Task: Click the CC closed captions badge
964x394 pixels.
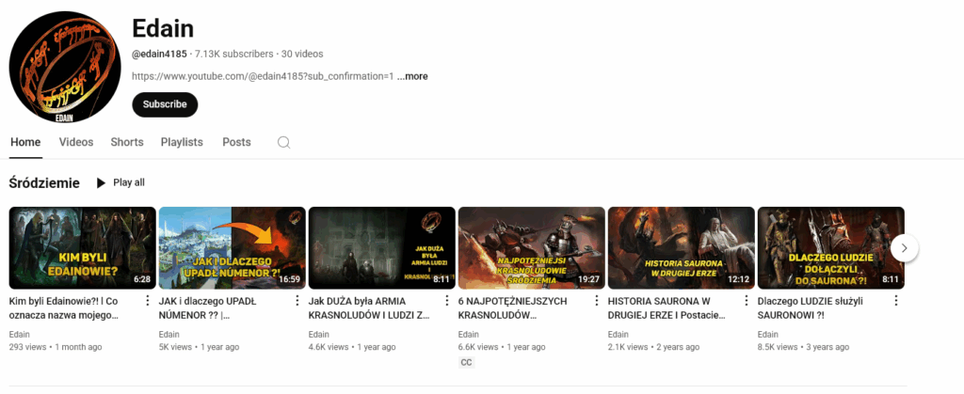Action: tap(466, 363)
